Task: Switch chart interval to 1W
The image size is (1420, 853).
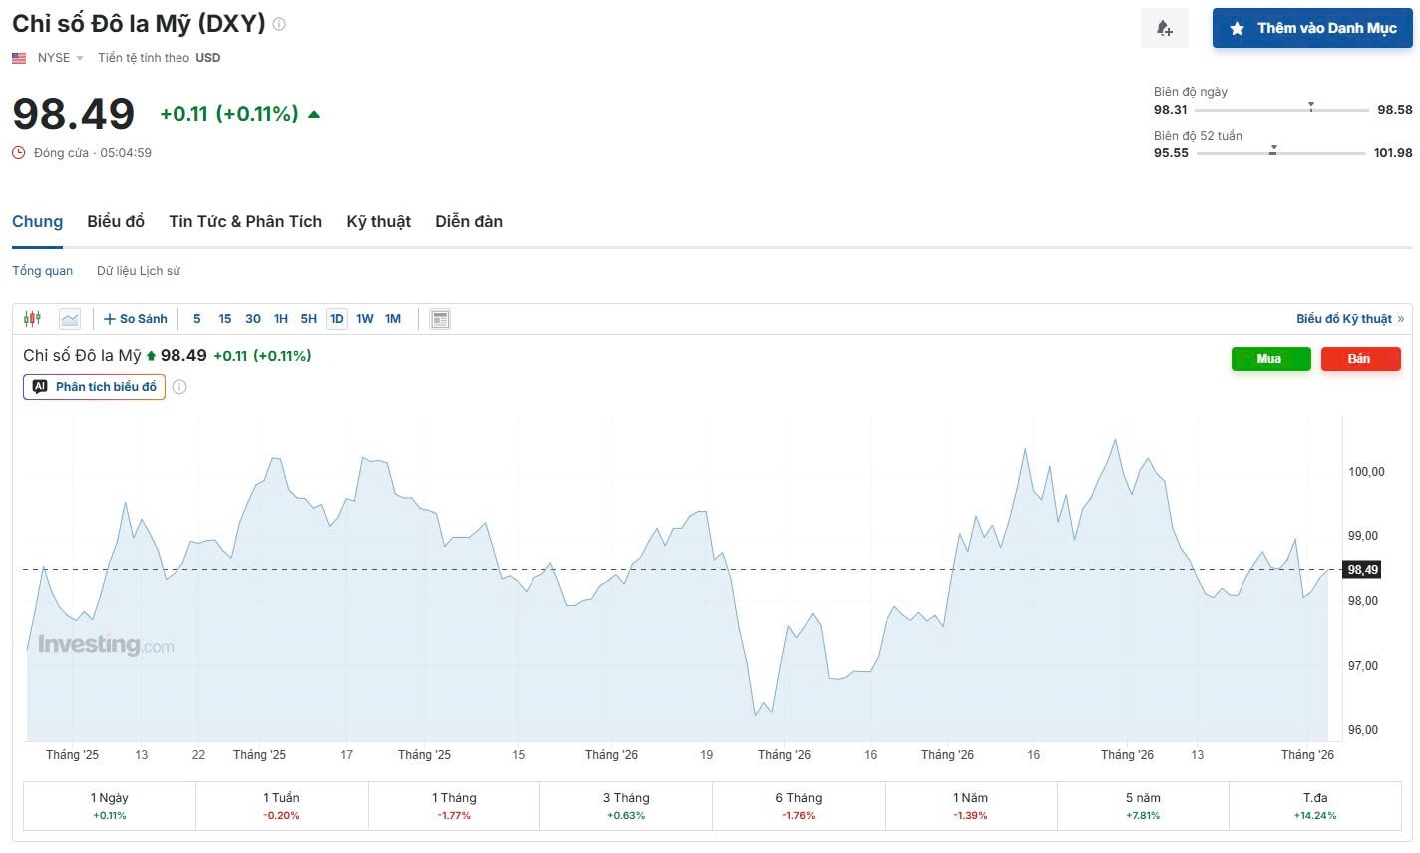Action: pos(365,319)
